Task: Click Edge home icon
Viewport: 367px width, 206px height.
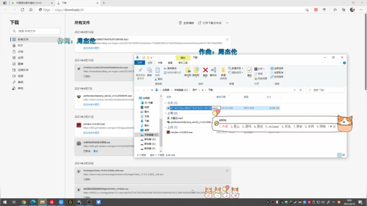Action: click(x=31, y=10)
